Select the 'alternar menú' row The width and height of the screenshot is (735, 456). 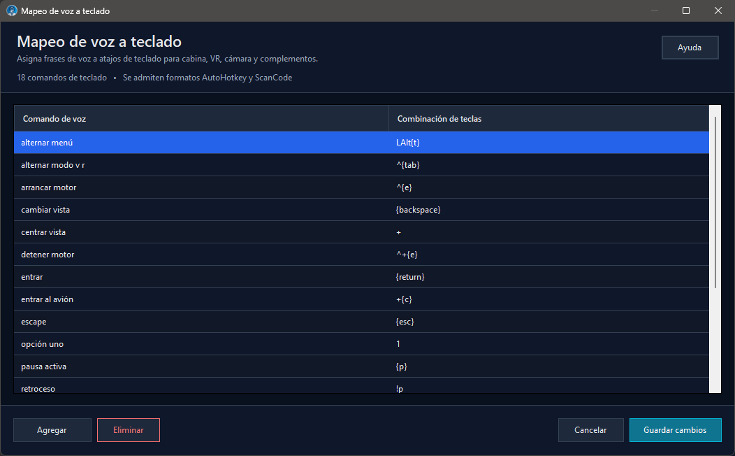pyautogui.click(x=361, y=143)
